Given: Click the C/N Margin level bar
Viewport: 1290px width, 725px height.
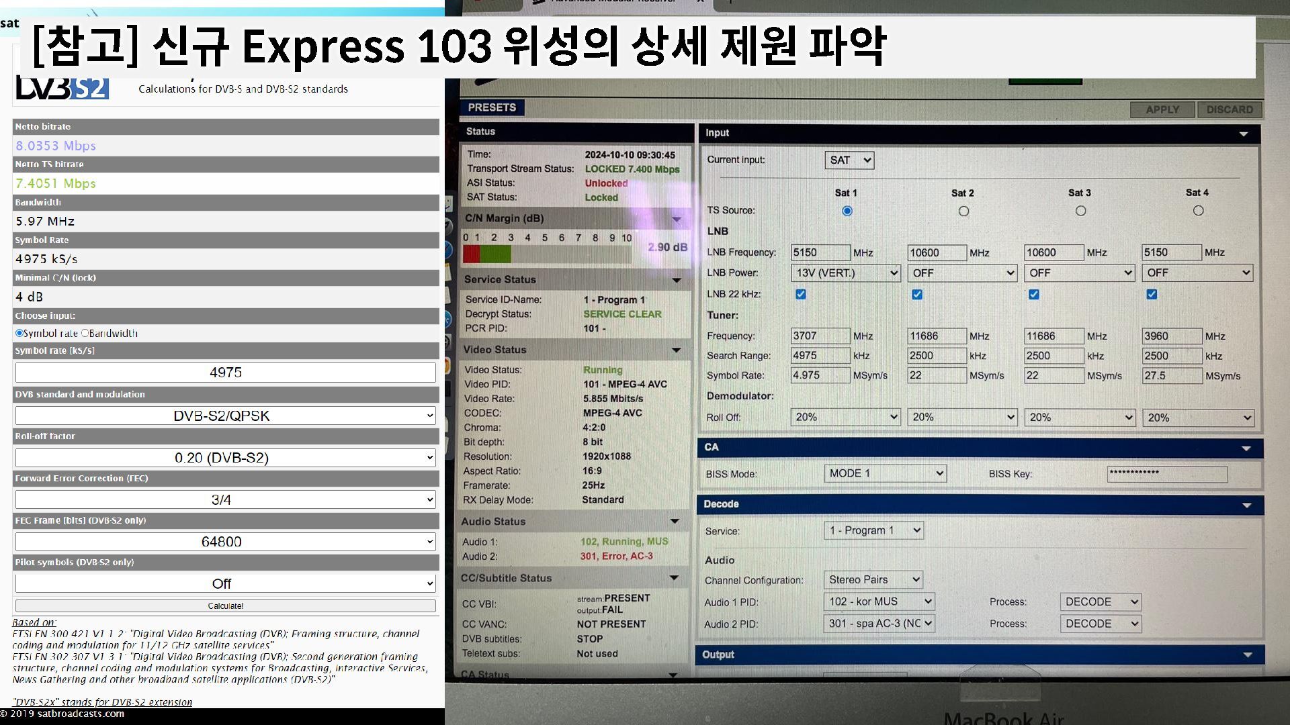Looking at the screenshot, I should point(547,254).
